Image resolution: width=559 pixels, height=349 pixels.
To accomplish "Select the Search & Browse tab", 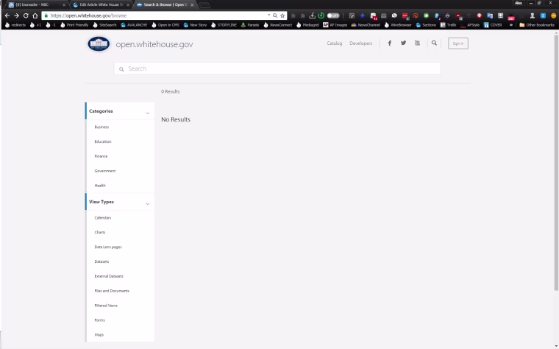I will pyautogui.click(x=165, y=4).
